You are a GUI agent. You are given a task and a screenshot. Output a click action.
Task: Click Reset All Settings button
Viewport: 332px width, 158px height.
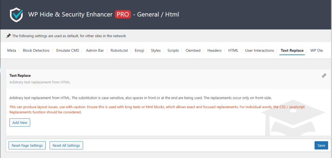[x=66, y=145]
